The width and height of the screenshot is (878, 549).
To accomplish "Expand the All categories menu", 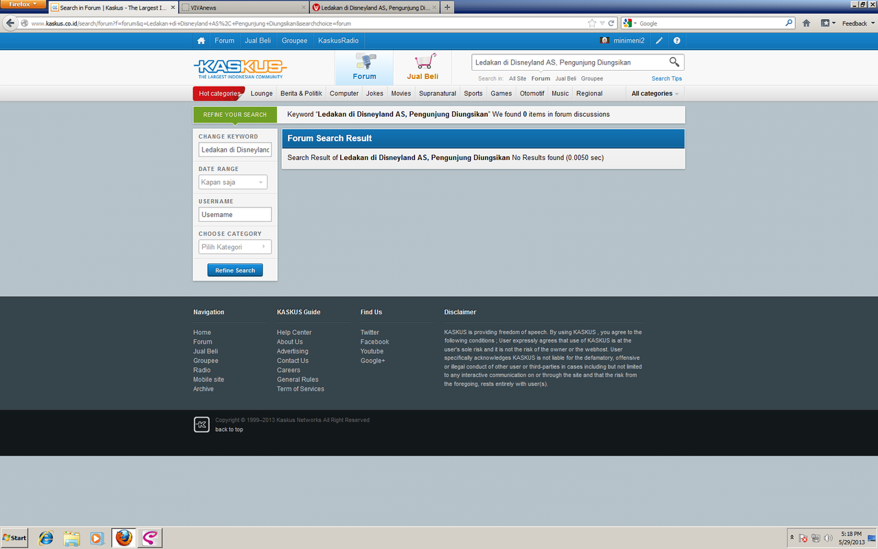I will [655, 93].
